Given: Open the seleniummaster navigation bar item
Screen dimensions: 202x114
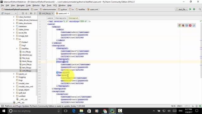Looking at the screenshot, I should [48, 9].
